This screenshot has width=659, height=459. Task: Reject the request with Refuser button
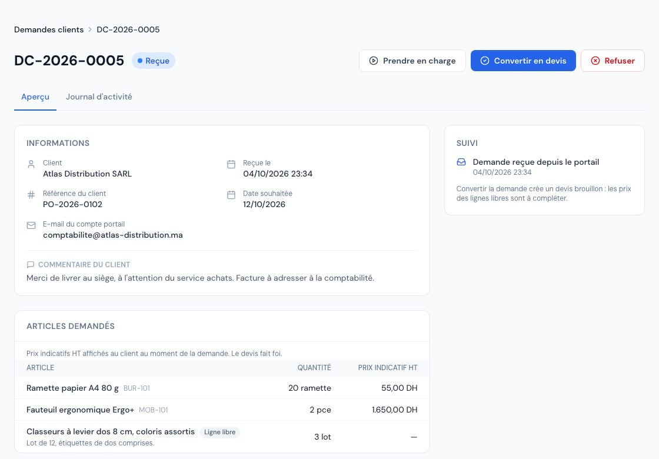[613, 61]
